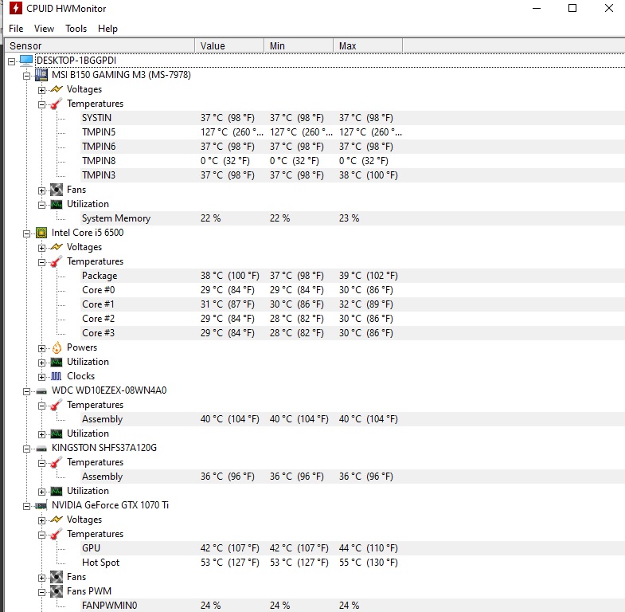Screen dimensions: 625x612
Task: Select the TMPIN8 sensor row
Action: 353,161
